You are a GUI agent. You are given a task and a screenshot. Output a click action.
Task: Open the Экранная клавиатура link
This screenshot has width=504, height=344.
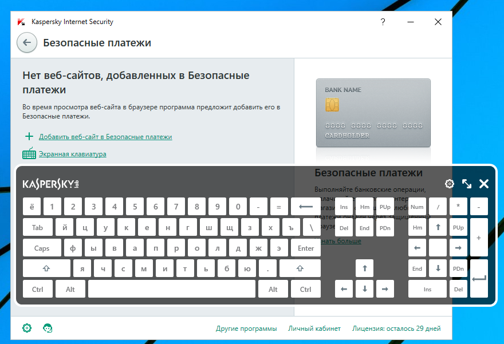click(x=73, y=154)
